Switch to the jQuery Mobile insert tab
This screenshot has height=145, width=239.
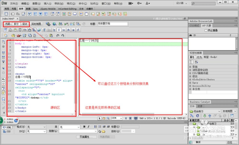(x=48, y=9)
